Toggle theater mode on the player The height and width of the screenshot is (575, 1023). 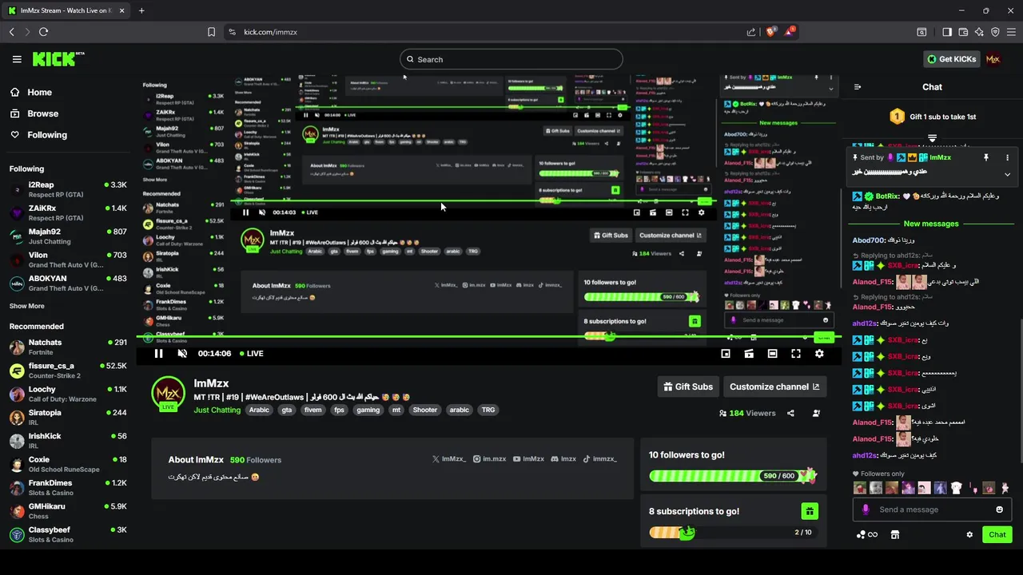point(772,353)
